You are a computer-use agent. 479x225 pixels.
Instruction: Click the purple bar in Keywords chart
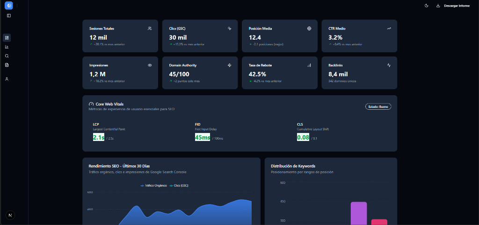(x=359, y=213)
